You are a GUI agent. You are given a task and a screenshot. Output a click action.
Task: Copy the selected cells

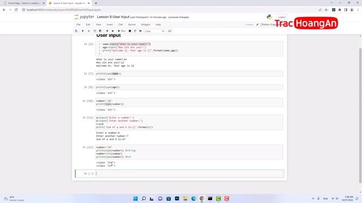94,31
